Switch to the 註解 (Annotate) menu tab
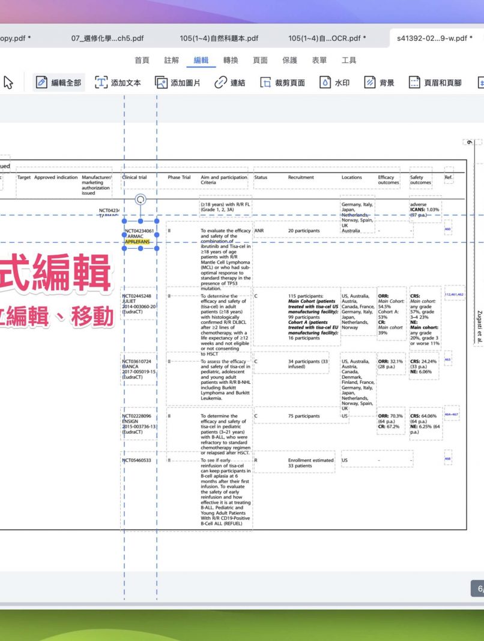 pyautogui.click(x=172, y=60)
